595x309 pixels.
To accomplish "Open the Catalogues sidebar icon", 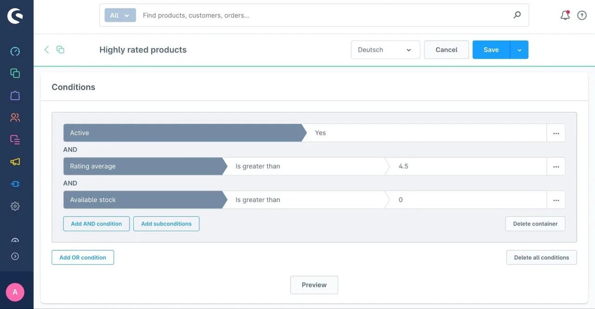I will point(15,73).
